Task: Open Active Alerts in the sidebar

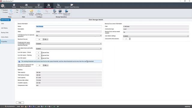Action: 5,37
